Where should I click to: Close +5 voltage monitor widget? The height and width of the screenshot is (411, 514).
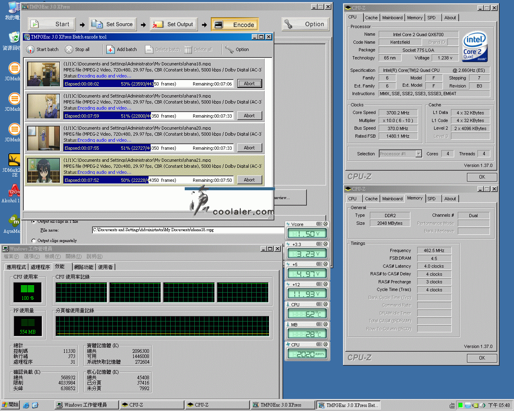pos(326,264)
